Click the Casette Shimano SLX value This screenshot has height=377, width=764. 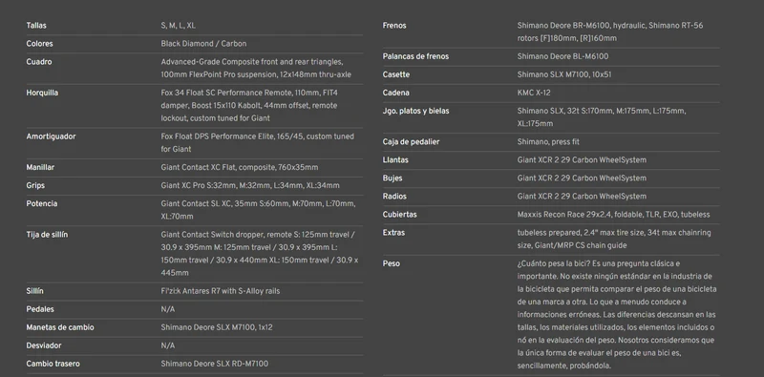pyautogui.click(x=564, y=74)
